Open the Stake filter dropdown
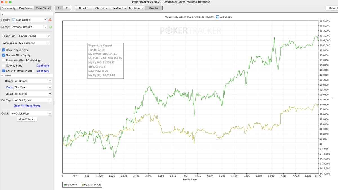Image resolution: width=338 pixels, height=190 pixels. (x=33, y=94)
